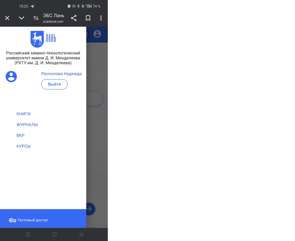This screenshot has height=241, width=295.
Task: Tap the Android back navigation triangle
Action: (81, 235)
